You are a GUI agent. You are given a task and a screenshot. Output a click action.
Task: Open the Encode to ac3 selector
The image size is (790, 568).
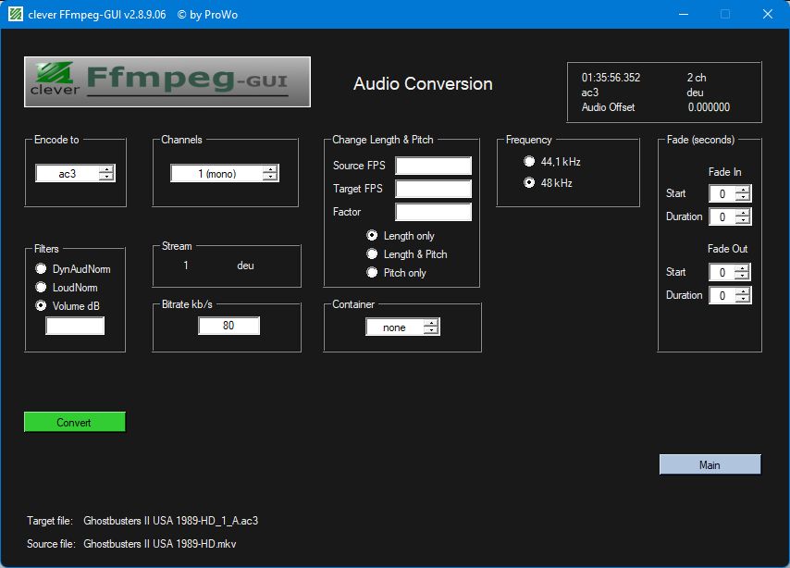coord(75,173)
